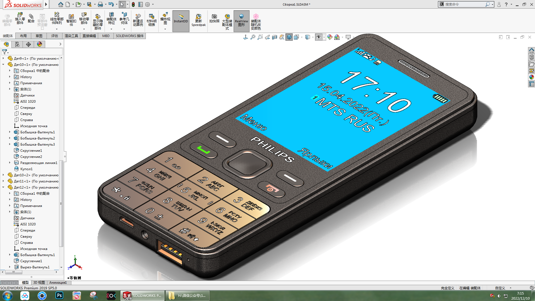This screenshot has height=301, width=535.
Task: Open Reference Geometry tool
Action: coord(124,19)
